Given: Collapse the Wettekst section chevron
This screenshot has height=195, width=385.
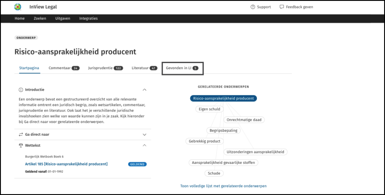Looking at the screenshot, I should tap(144, 145).
